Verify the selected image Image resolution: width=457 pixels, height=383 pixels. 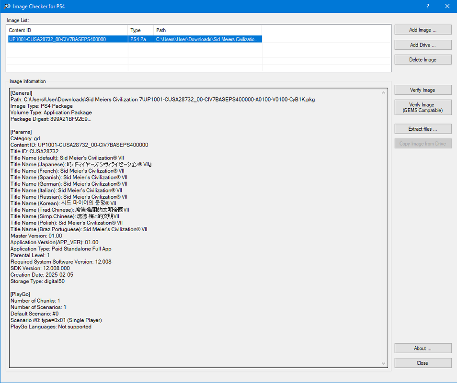(x=423, y=90)
